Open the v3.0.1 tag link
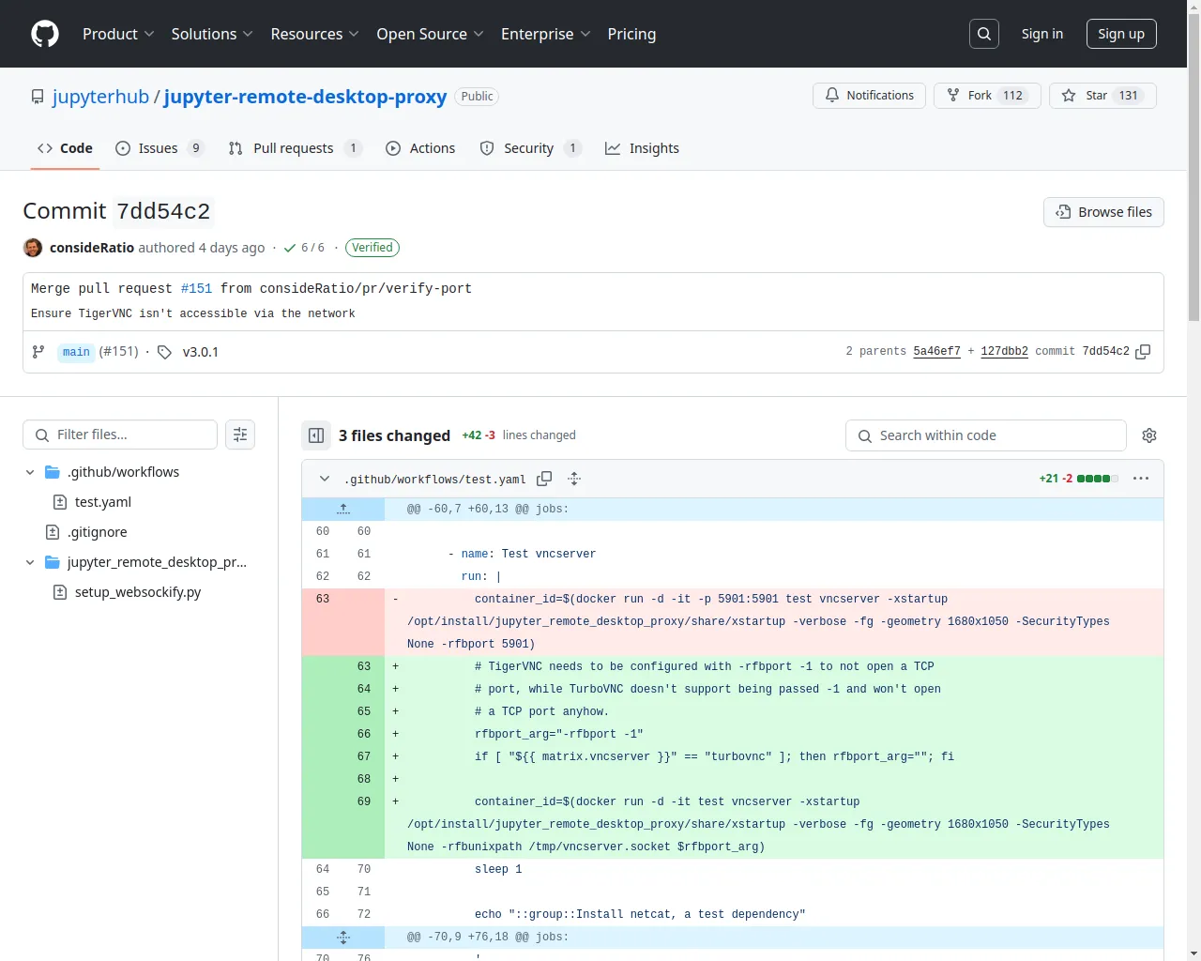Screen dimensions: 1201x961 [x=201, y=352]
